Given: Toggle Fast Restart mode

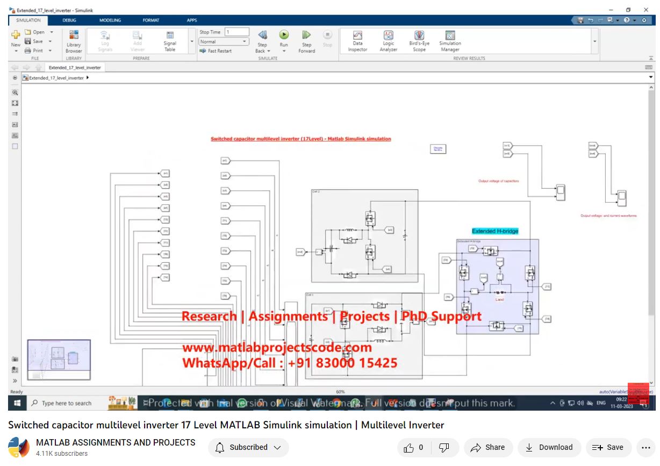Looking at the screenshot, I should pos(216,51).
